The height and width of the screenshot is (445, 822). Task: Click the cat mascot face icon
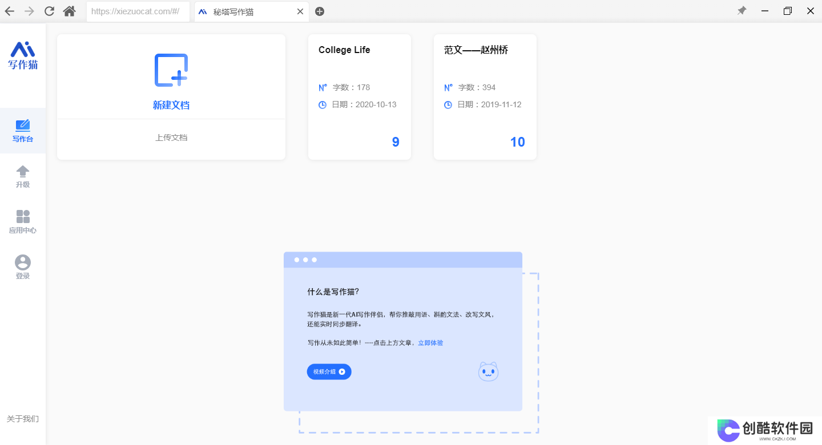[488, 371]
